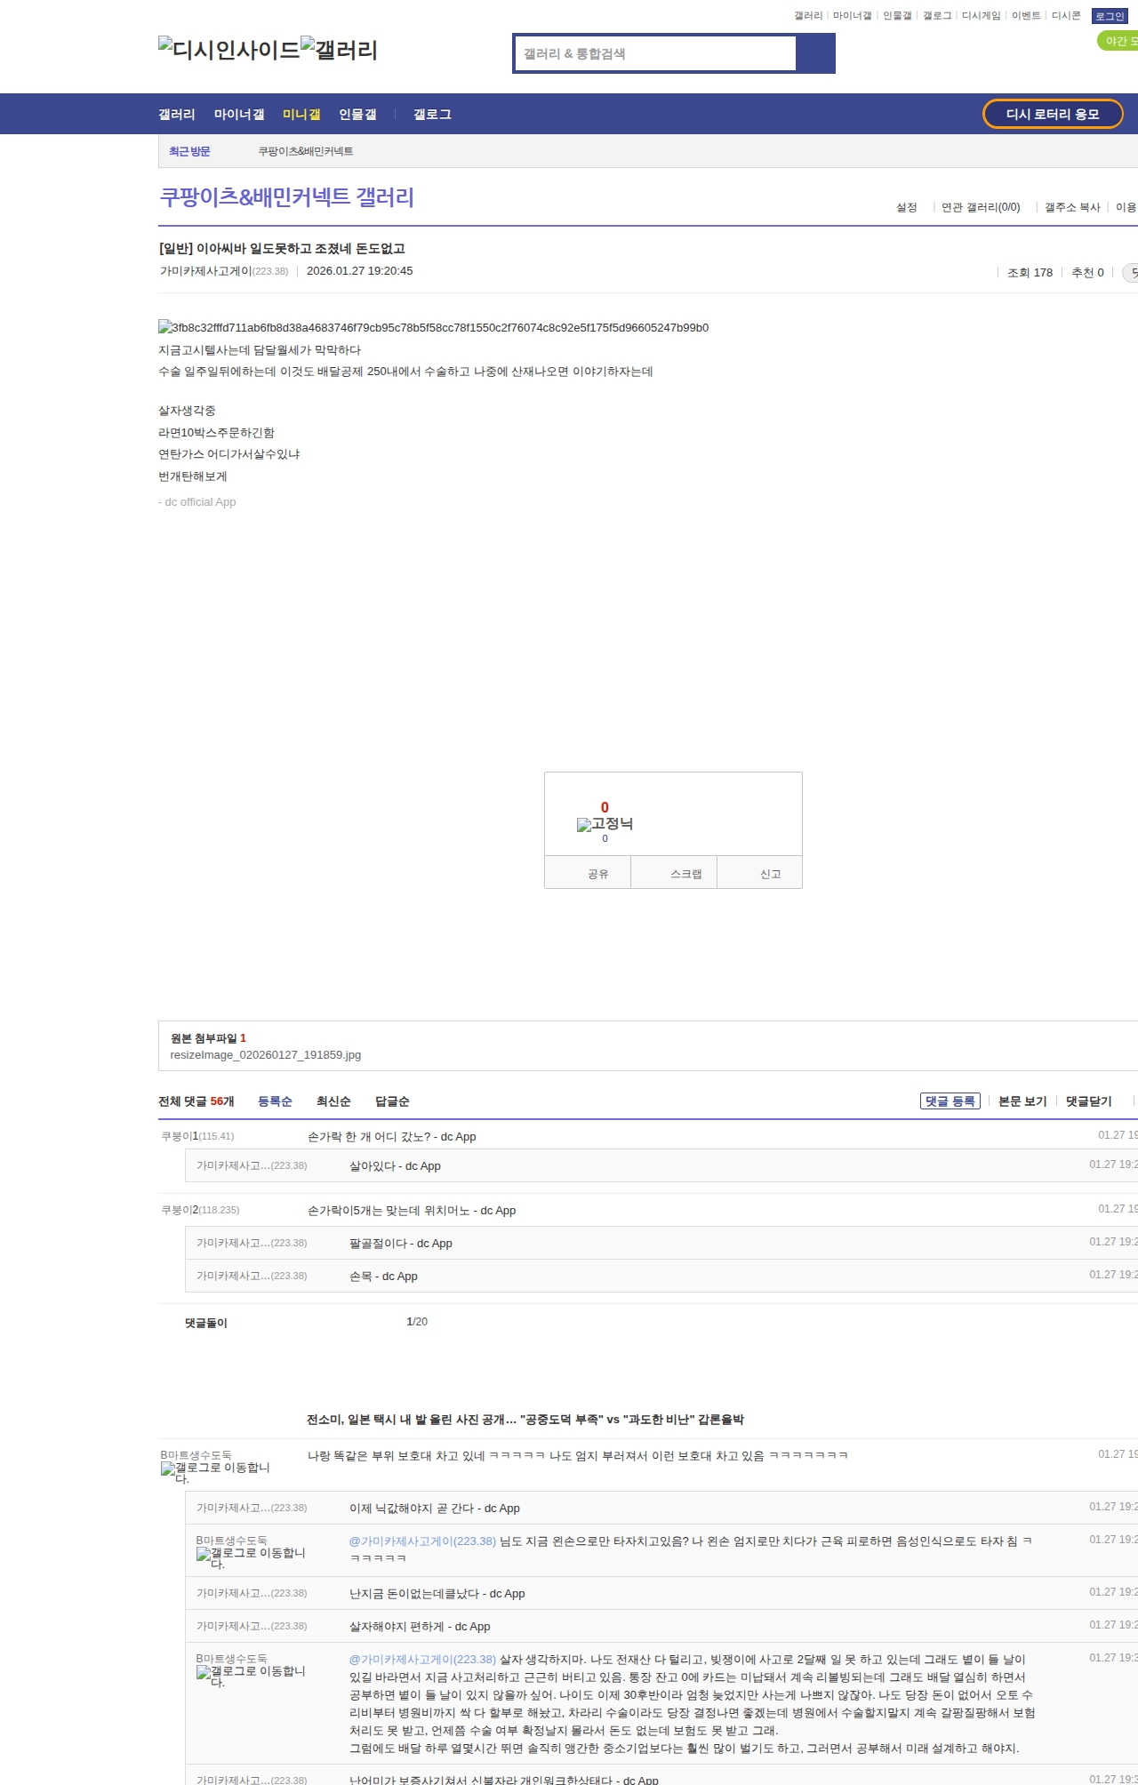The image size is (1138, 1785).
Task: Expand the 최근 방문 recent visits list
Action: [189, 151]
